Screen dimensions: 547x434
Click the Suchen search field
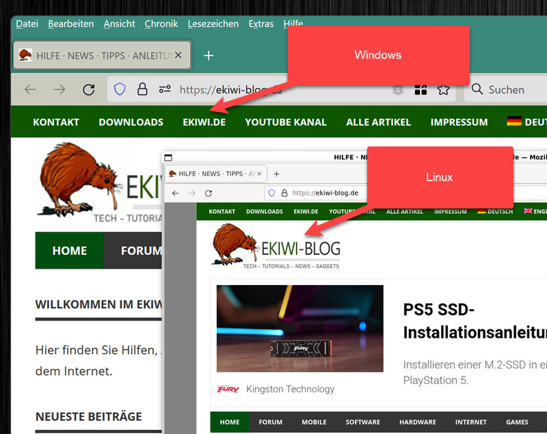506,90
